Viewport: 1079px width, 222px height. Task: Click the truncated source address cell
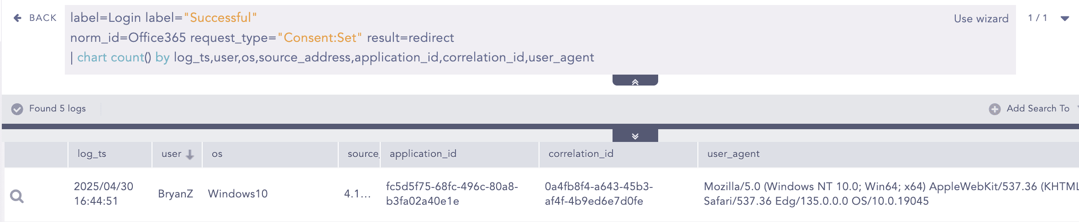pos(357,194)
